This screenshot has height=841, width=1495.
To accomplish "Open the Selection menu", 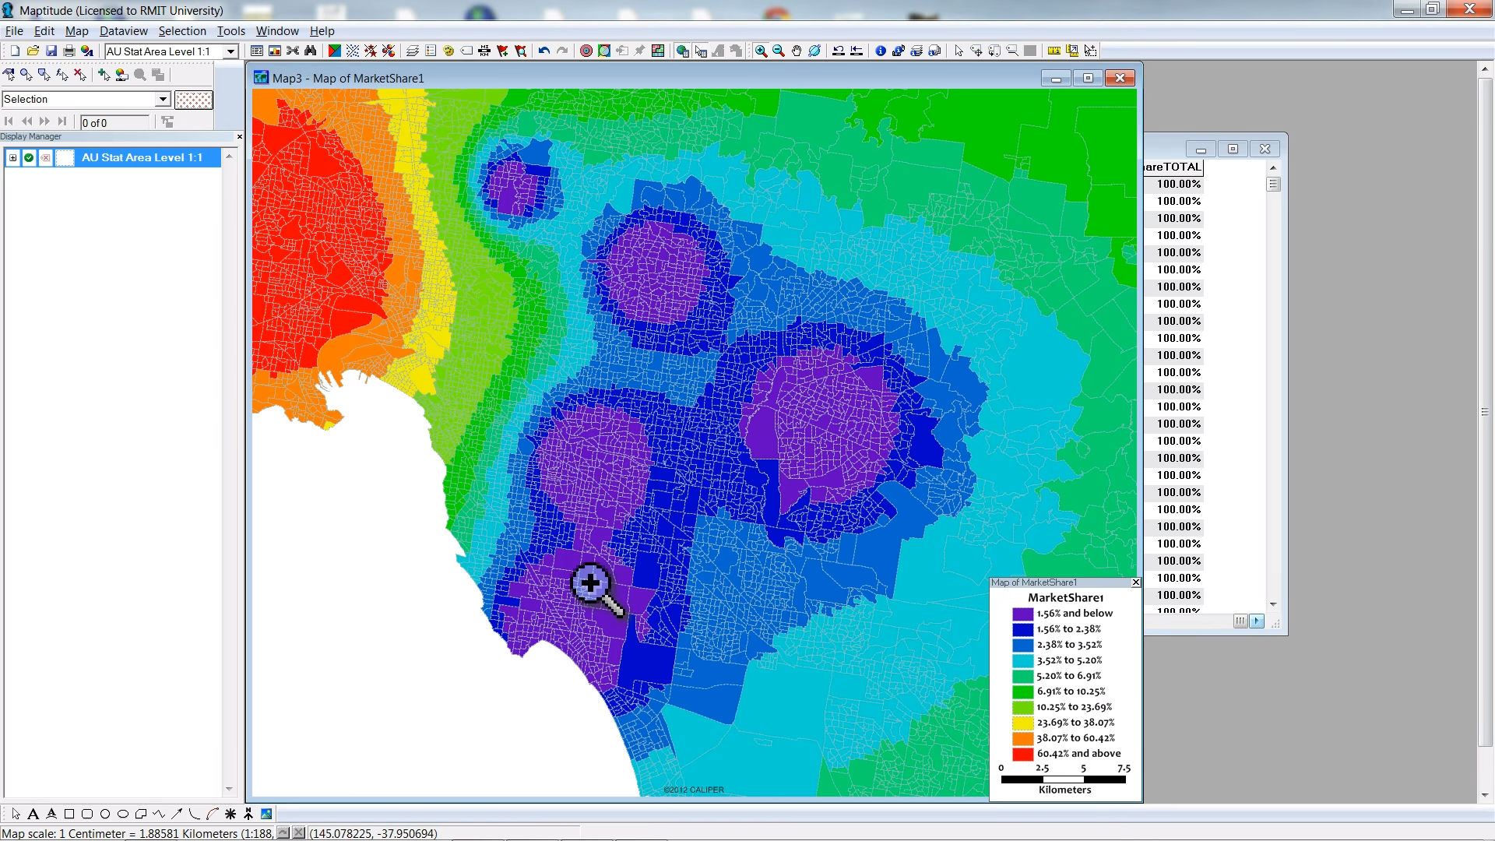I will click(182, 31).
